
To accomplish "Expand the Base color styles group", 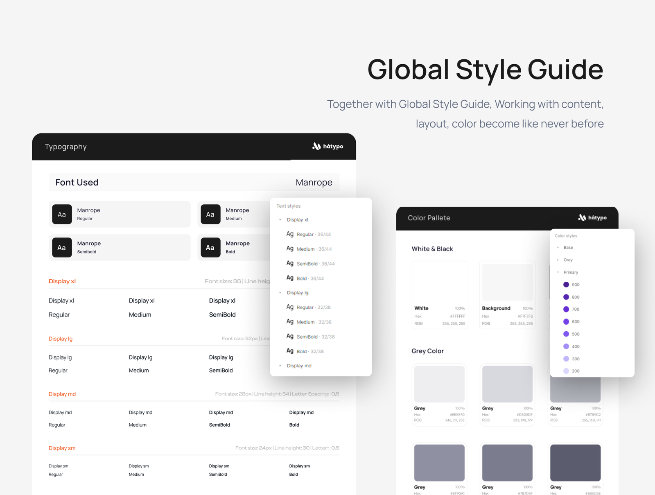I will tap(558, 247).
